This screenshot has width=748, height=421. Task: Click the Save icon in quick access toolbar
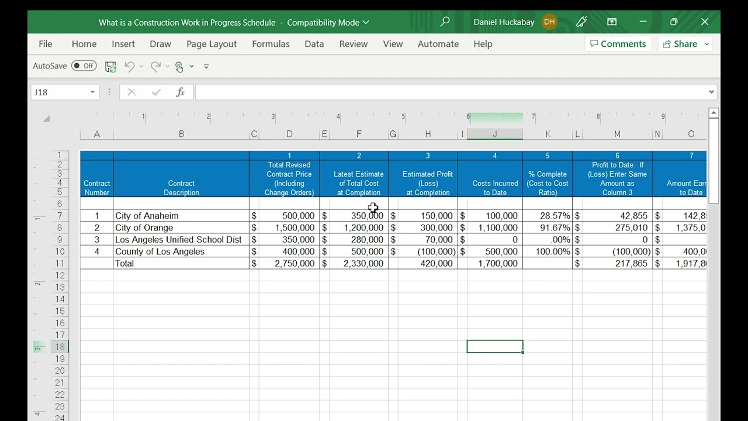point(110,67)
